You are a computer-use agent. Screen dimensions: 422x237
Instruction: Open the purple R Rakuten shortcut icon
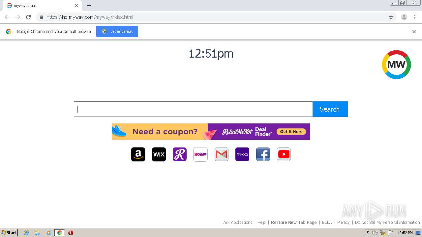[x=180, y=154]
